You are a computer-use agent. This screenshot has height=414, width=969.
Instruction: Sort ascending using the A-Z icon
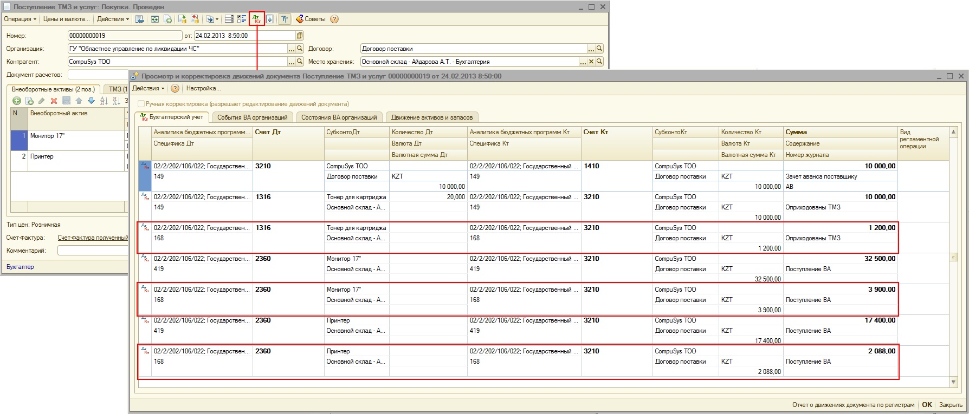point(104,101)
